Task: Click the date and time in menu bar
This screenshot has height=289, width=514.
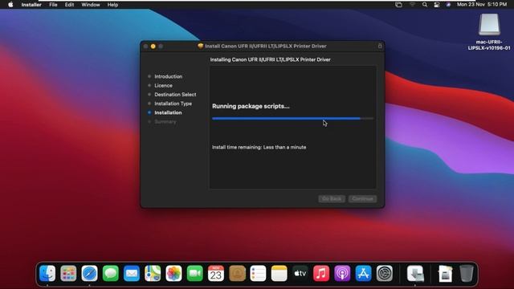Action: (x=482, y=5)
